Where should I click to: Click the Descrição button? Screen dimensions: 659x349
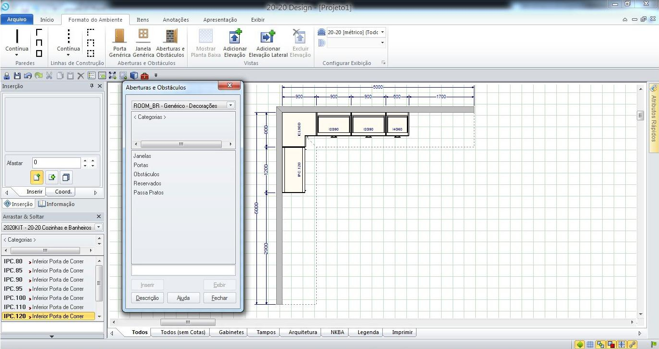tap(148, 298)
